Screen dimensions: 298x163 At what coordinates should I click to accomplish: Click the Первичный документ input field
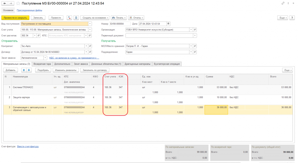(x=159, y=35)
